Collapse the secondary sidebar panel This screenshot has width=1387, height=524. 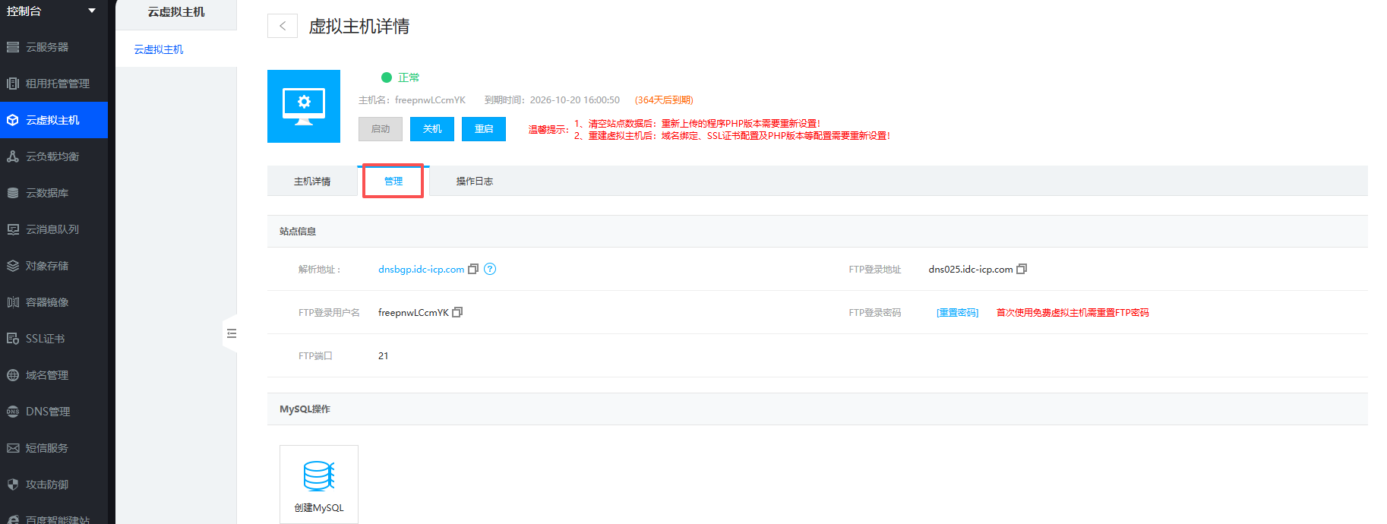point(231,333)
